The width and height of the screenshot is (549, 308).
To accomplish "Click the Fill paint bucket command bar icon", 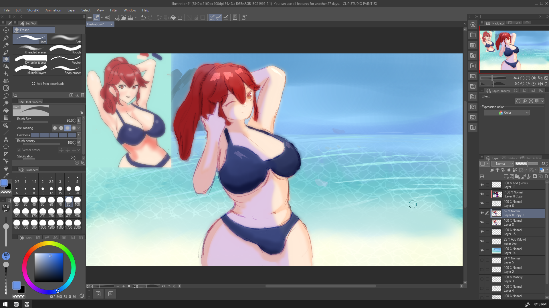I will coord(173,17).
